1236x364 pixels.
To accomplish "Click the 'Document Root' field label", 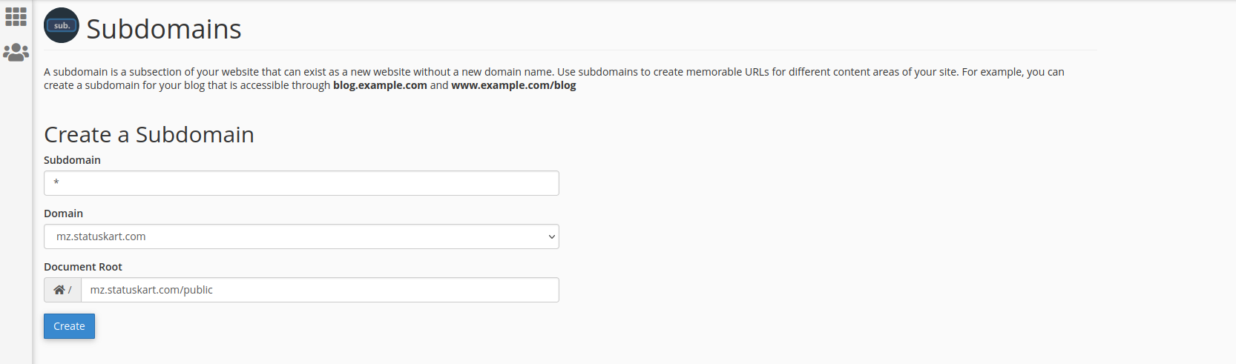I will [83, 267].
